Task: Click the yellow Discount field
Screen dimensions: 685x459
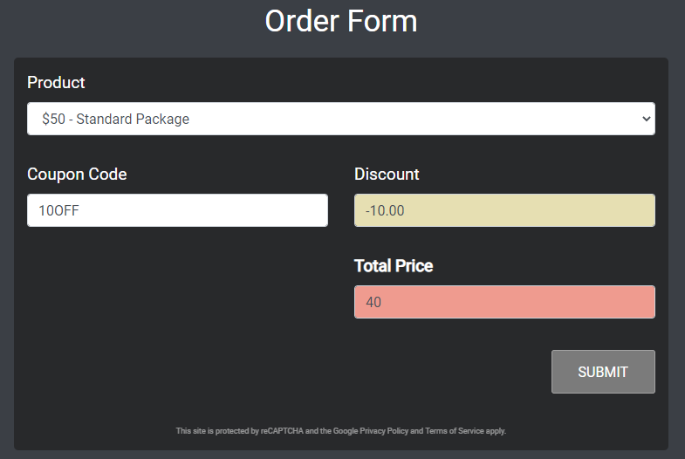Action: (x=504, y=210)
